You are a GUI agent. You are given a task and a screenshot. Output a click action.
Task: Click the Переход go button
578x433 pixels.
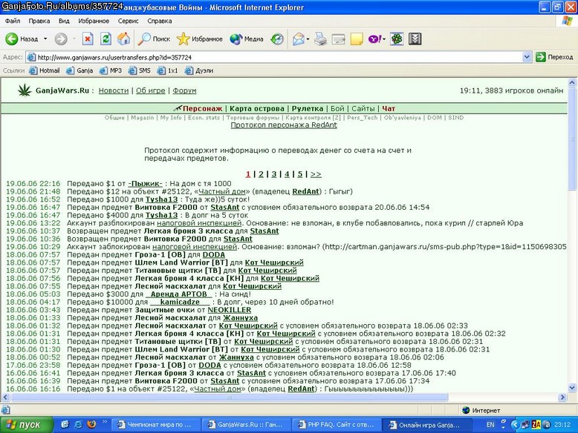[x=554, y=57]
